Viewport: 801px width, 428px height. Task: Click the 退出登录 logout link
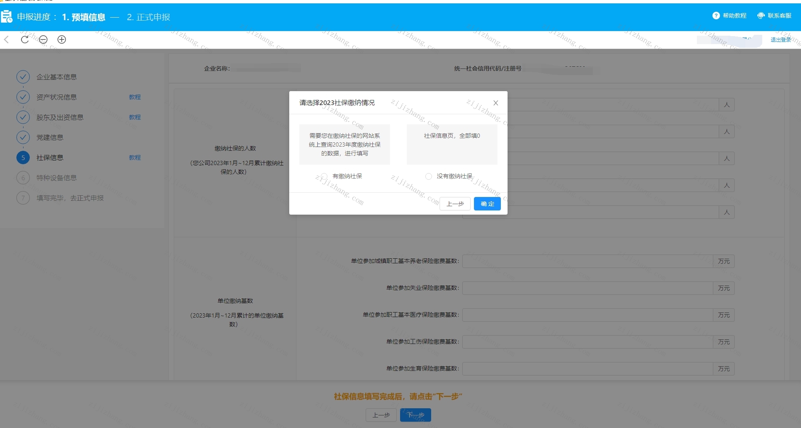point(780,40)
